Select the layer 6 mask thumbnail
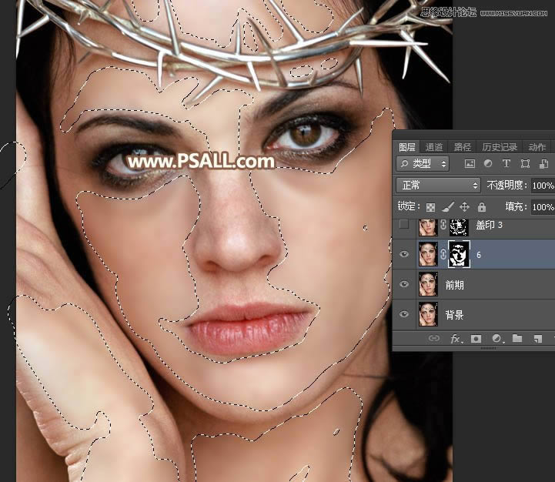The height and width of the screenshot is (482, 555). pyautogui.click(x=458, y=254)
